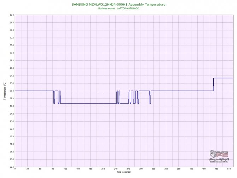Pick the 210 tick label on time axis
The width and height of the screenshot is (237, 178).
click(x=103, y=169)
